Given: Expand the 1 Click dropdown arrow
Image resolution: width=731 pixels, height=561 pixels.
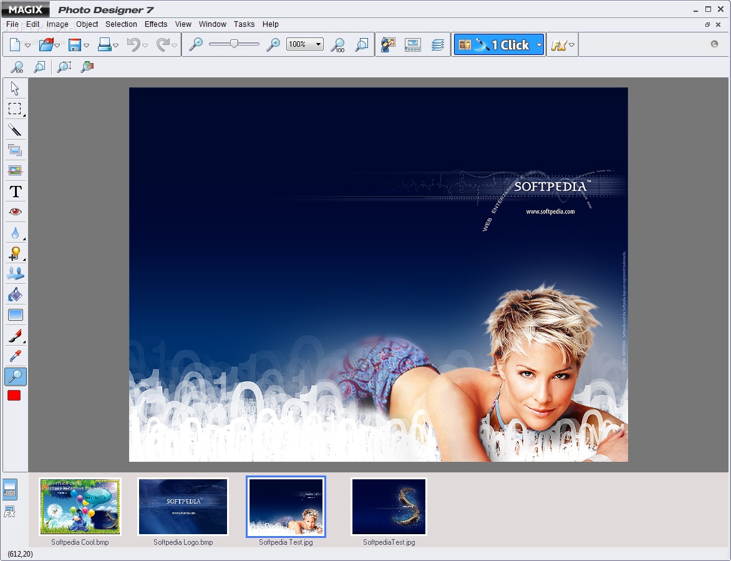Looking at the screenshot, I should click(539, 45).
